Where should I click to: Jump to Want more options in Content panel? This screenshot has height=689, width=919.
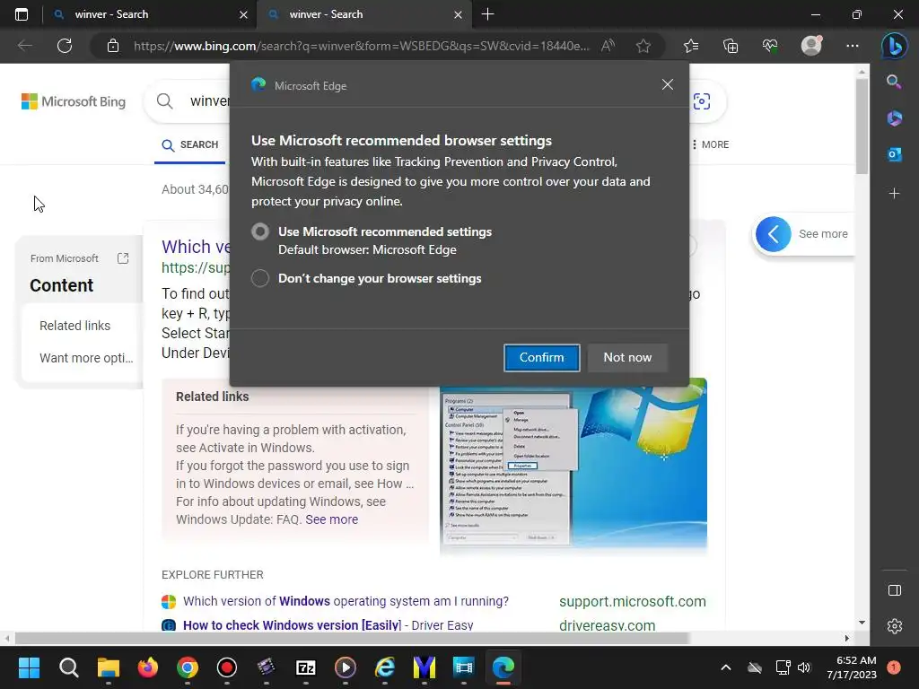pos(87,358)
